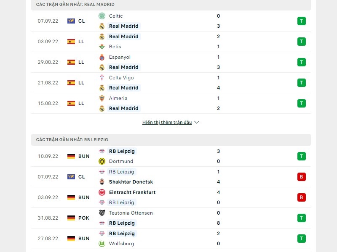Image resolution: width=337 pixels, height=252 pixels.
Task: Click the Wolfsburg club logo
Action: [x=102, y=244]
